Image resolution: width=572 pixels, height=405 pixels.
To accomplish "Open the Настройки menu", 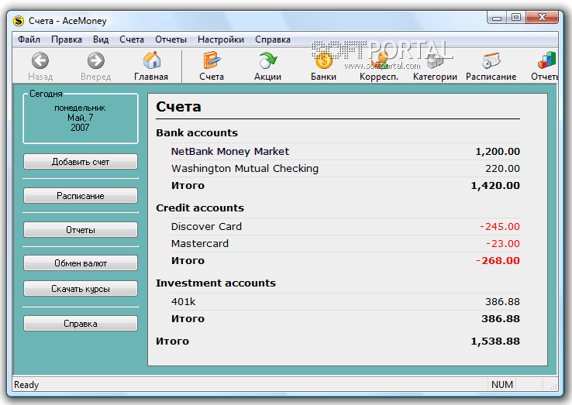I will (x=221, y=39).
